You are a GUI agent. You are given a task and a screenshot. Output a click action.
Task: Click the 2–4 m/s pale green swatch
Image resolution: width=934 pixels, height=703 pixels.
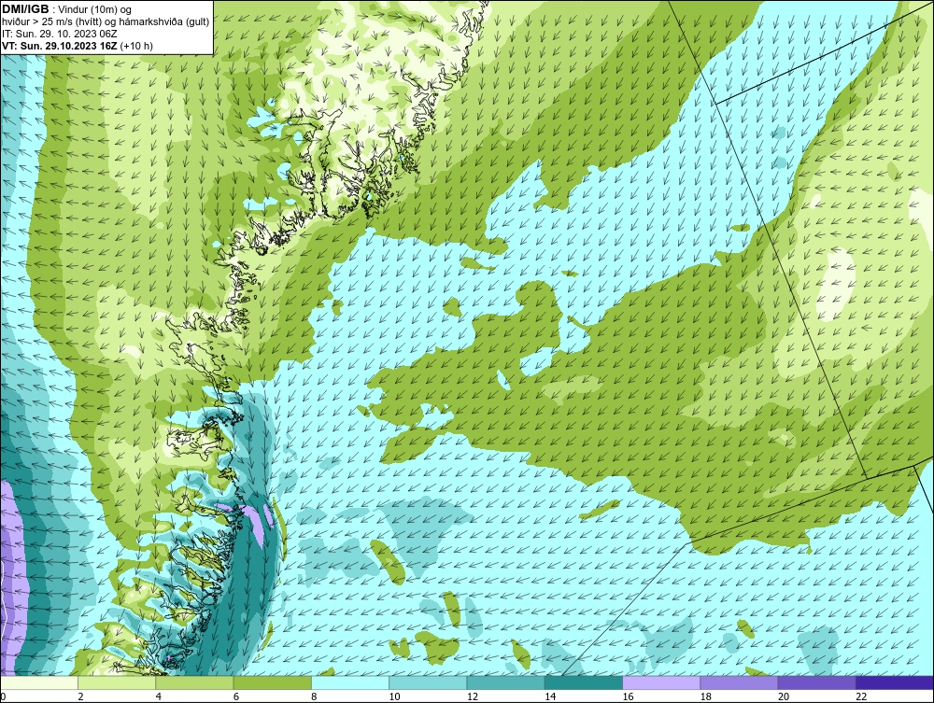tap(117, 682)
